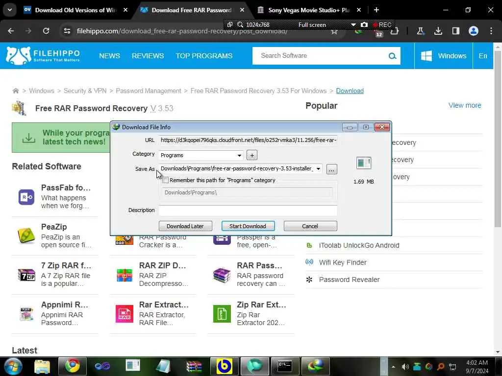
Task: Click the PeaZip title text
Action: click(x=54, y=227)
